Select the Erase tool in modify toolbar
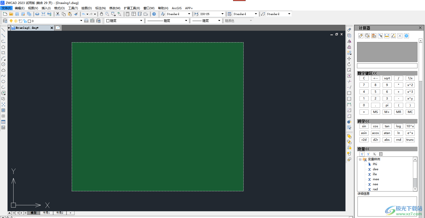The height and width of the screenshot is (218, 425). [x=349, y=30]
